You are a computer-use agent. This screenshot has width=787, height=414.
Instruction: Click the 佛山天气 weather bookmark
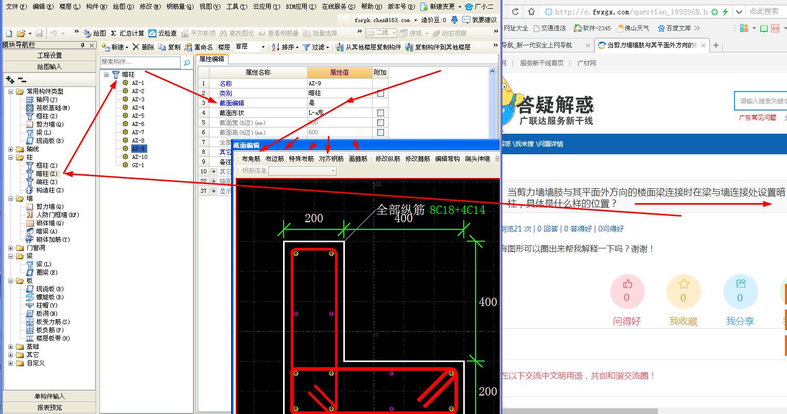point(633,28)
